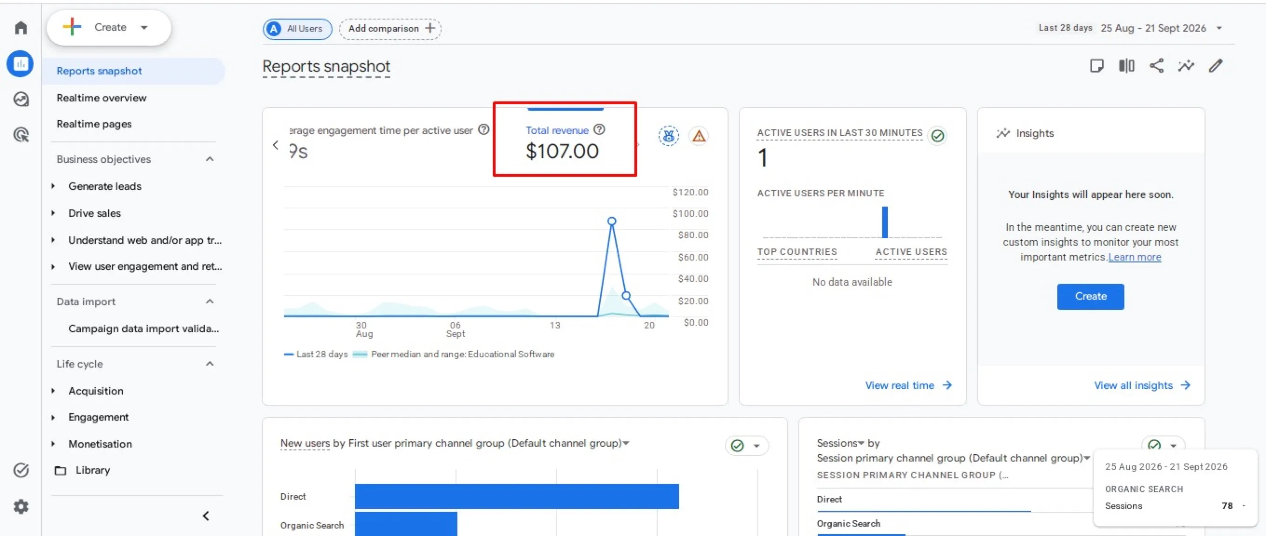Screen dimensions: 1266x536
Task: Open the Library folder
Action: pos(82,470)
